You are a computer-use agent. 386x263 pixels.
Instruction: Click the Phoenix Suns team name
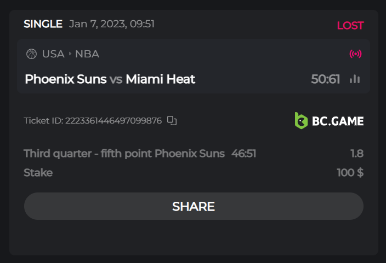[66, 79]
